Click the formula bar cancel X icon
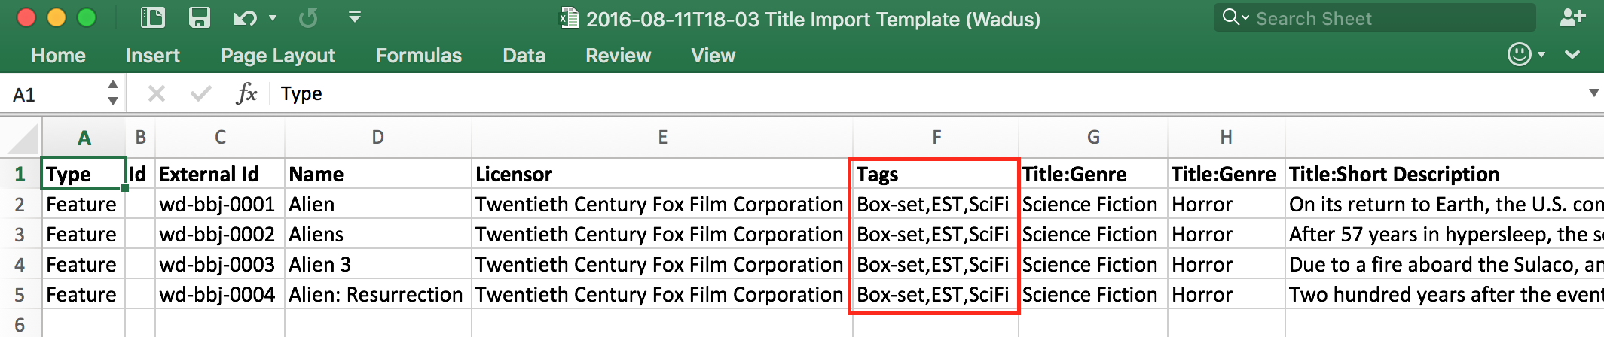 157,94
